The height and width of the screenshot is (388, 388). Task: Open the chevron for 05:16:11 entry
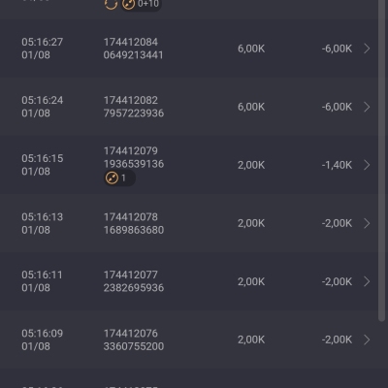click(367, 281)
